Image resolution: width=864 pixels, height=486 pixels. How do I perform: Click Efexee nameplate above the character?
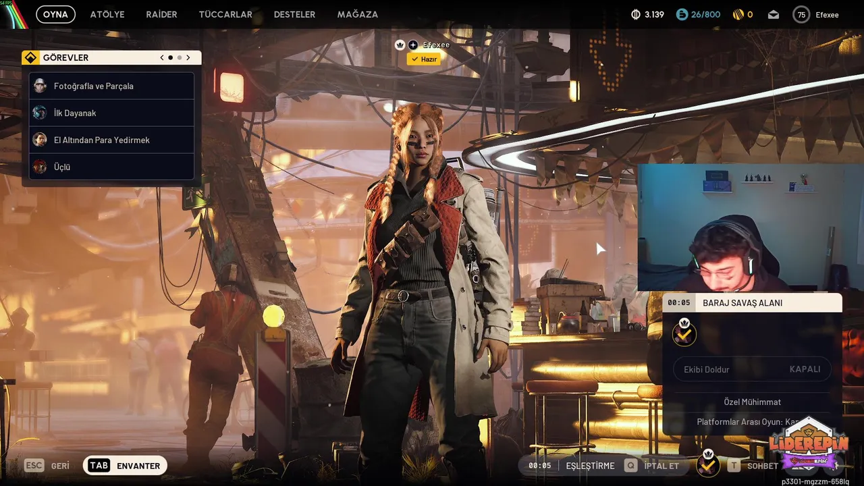[x=436, y=45]
